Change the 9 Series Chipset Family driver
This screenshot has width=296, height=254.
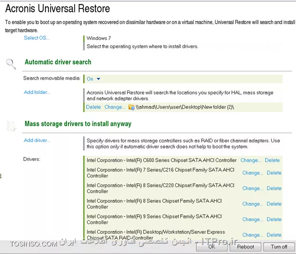(x=252, y=219)
